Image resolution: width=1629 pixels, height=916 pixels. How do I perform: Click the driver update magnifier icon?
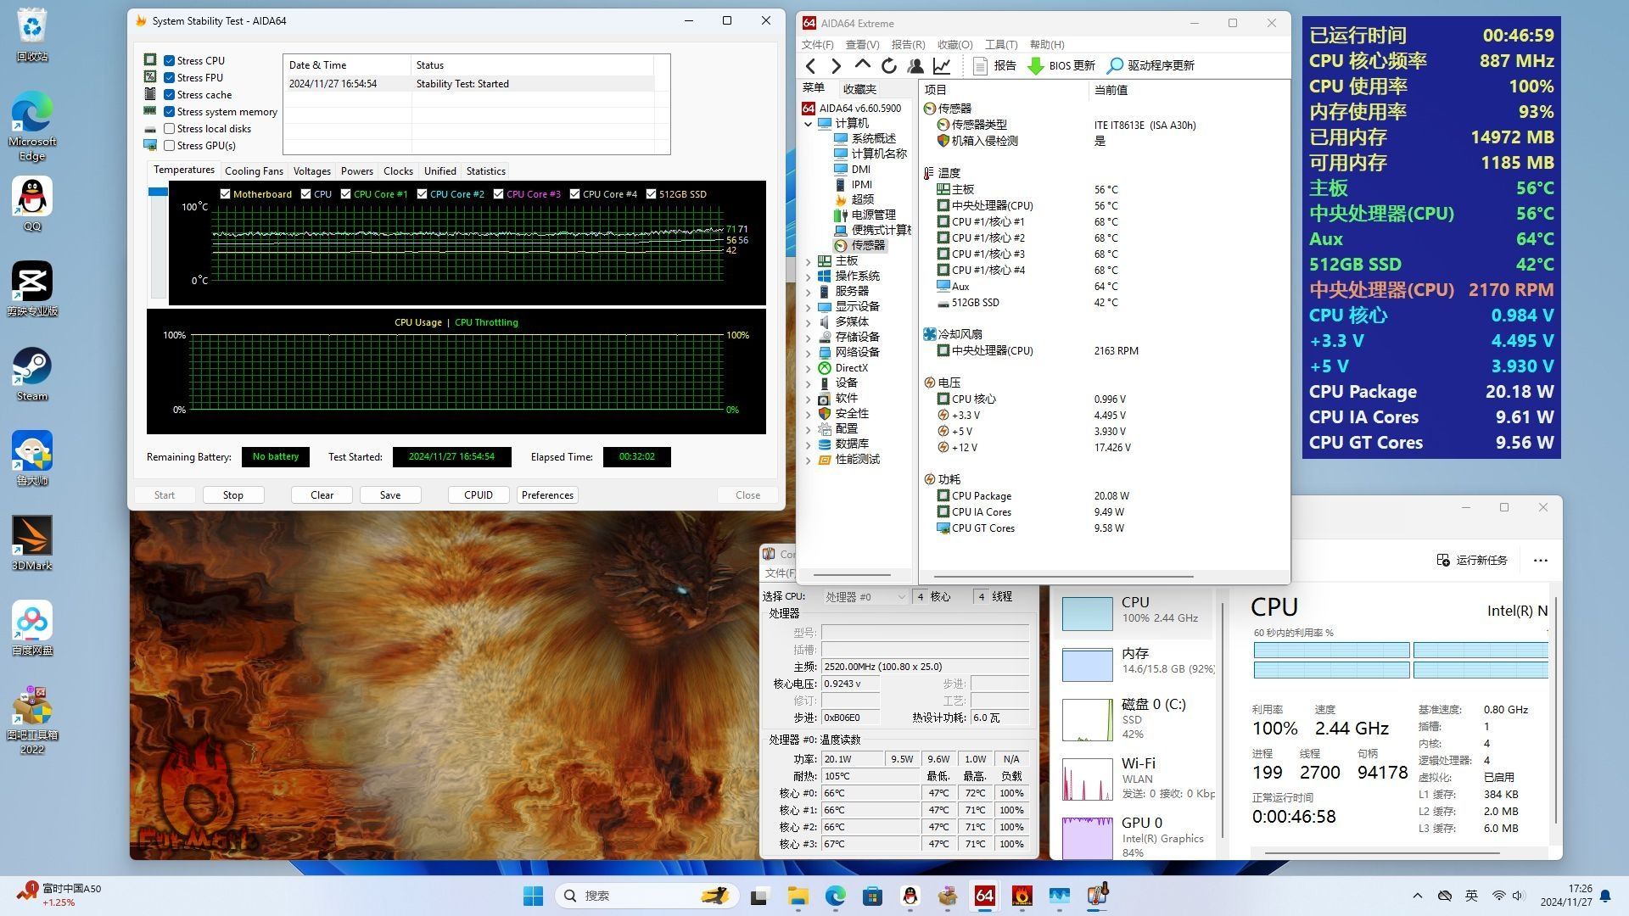(x=1116, y=65)
